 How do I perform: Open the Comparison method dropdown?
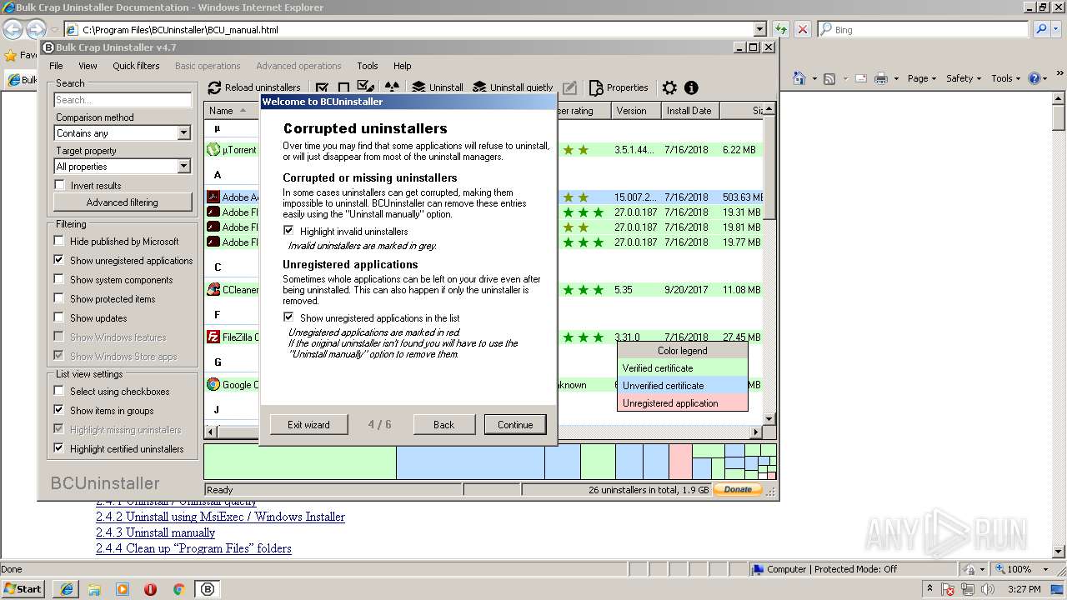coord(184,133)
